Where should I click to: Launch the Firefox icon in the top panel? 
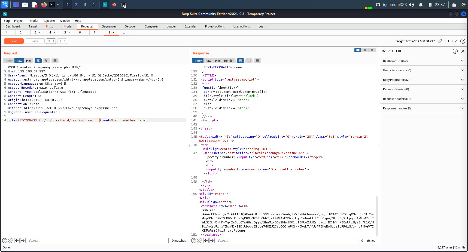point(44,5)
